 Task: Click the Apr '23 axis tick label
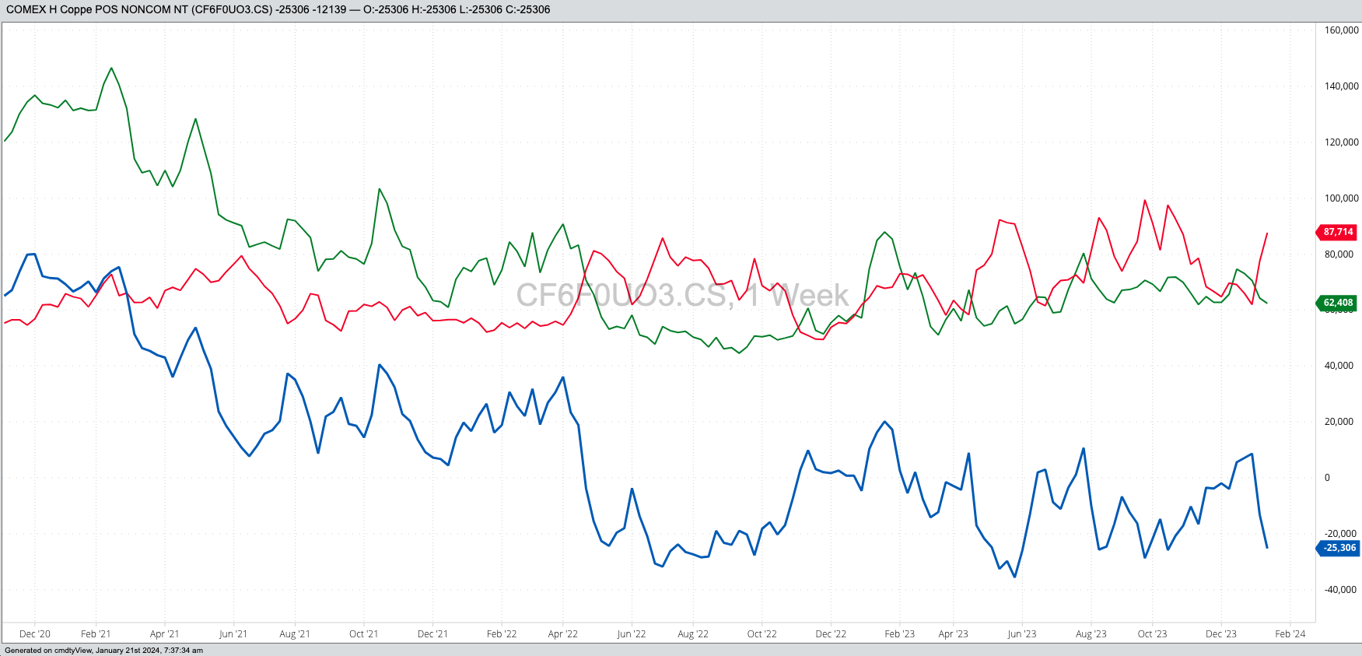[x=953, y=634]
